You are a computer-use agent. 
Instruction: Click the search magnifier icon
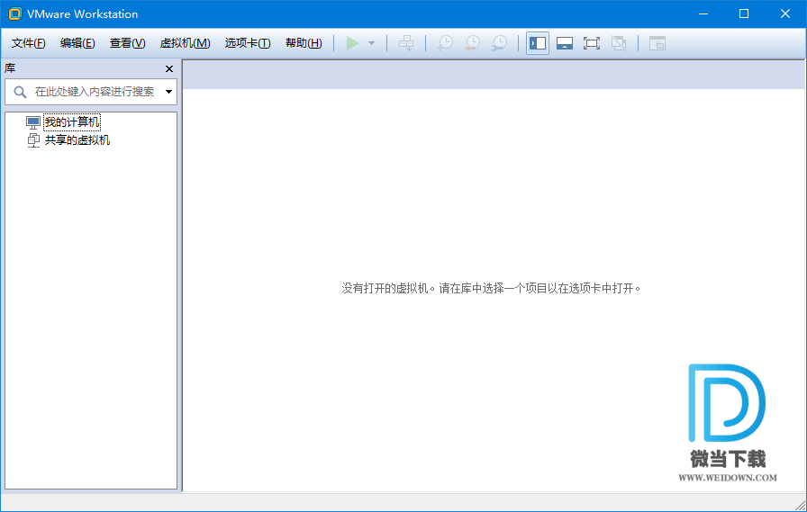tap(20, 92)
